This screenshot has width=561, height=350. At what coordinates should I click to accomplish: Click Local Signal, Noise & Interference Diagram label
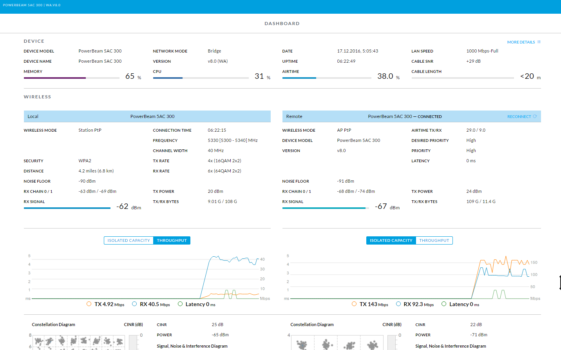[x=192, y=346]
